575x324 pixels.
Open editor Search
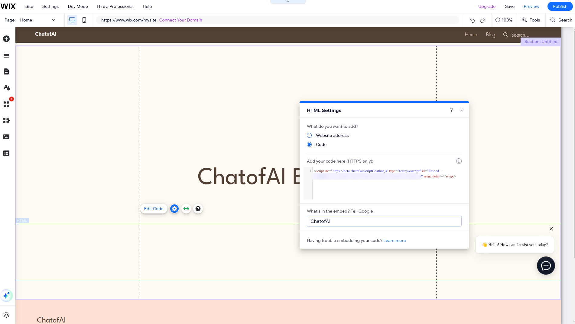tap(561, 20)
